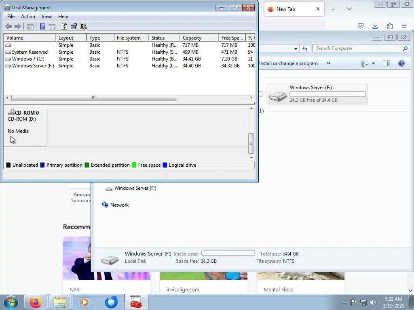Open Thunderbird taskbar icon
Image resolution: width=414 pixels, height=310 pixels.
[111, 302]
